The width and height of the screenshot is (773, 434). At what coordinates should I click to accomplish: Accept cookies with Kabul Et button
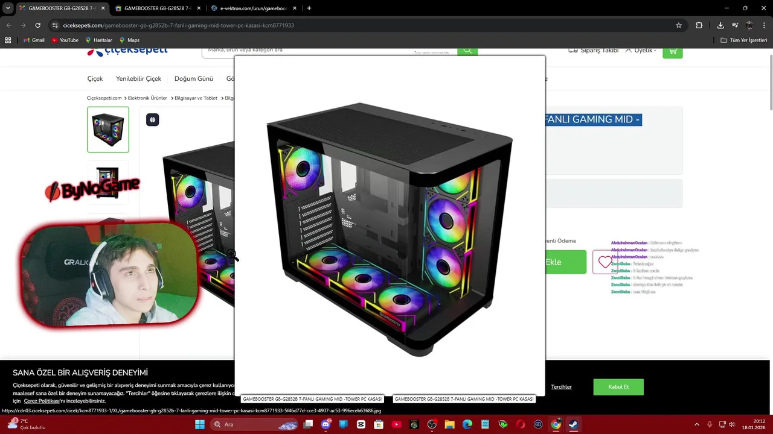point(618,387)
